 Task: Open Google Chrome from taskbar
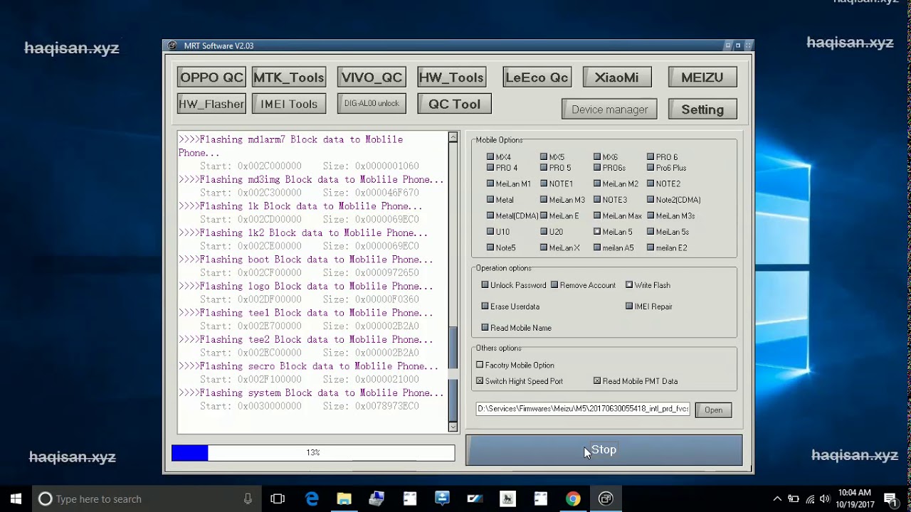pyautogui.click(x=573, y=498)
